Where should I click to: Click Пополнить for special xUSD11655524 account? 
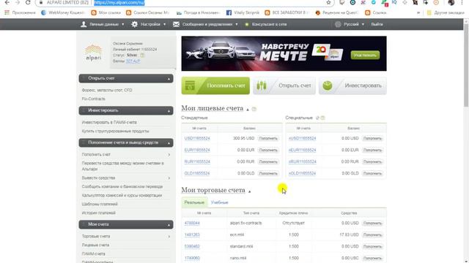coord(372,138)
